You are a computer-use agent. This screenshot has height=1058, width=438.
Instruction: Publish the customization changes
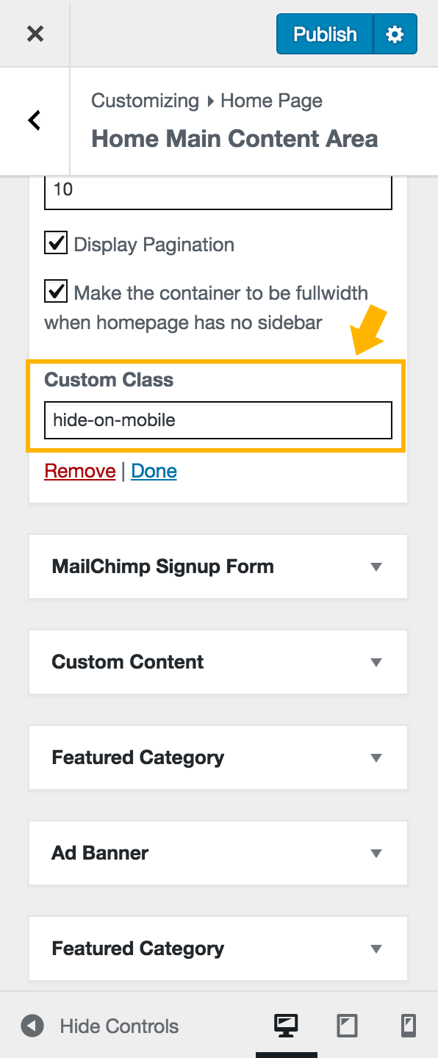point(324,34)
